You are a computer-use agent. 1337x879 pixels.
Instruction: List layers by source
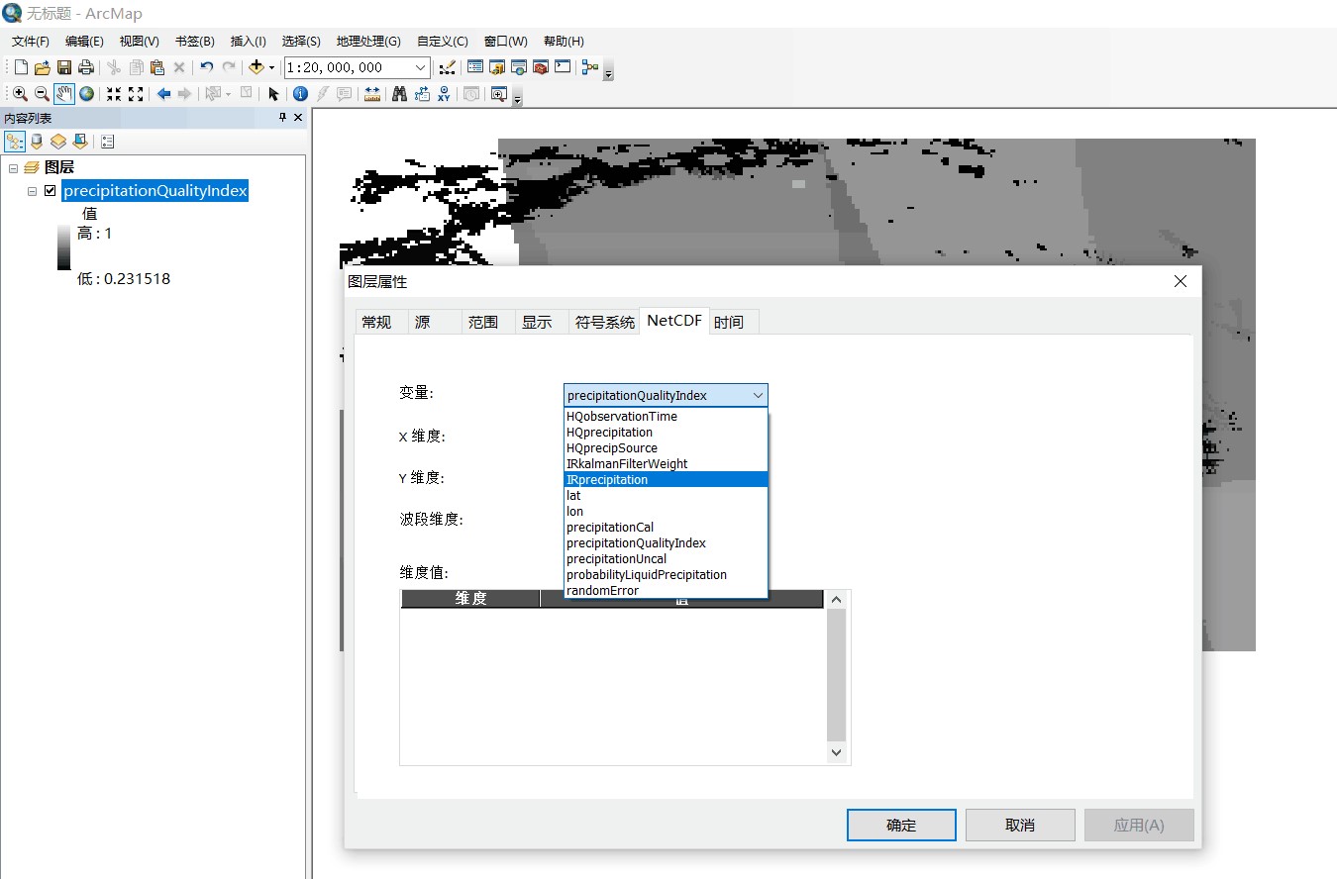(37, 142)
